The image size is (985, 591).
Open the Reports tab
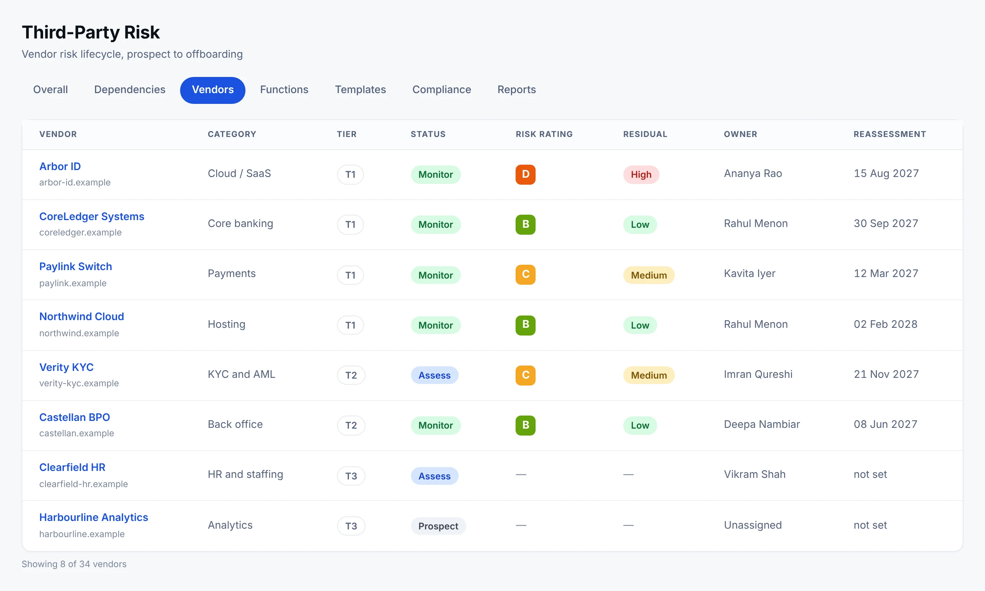pyautogui.click(x=516, y=90)
